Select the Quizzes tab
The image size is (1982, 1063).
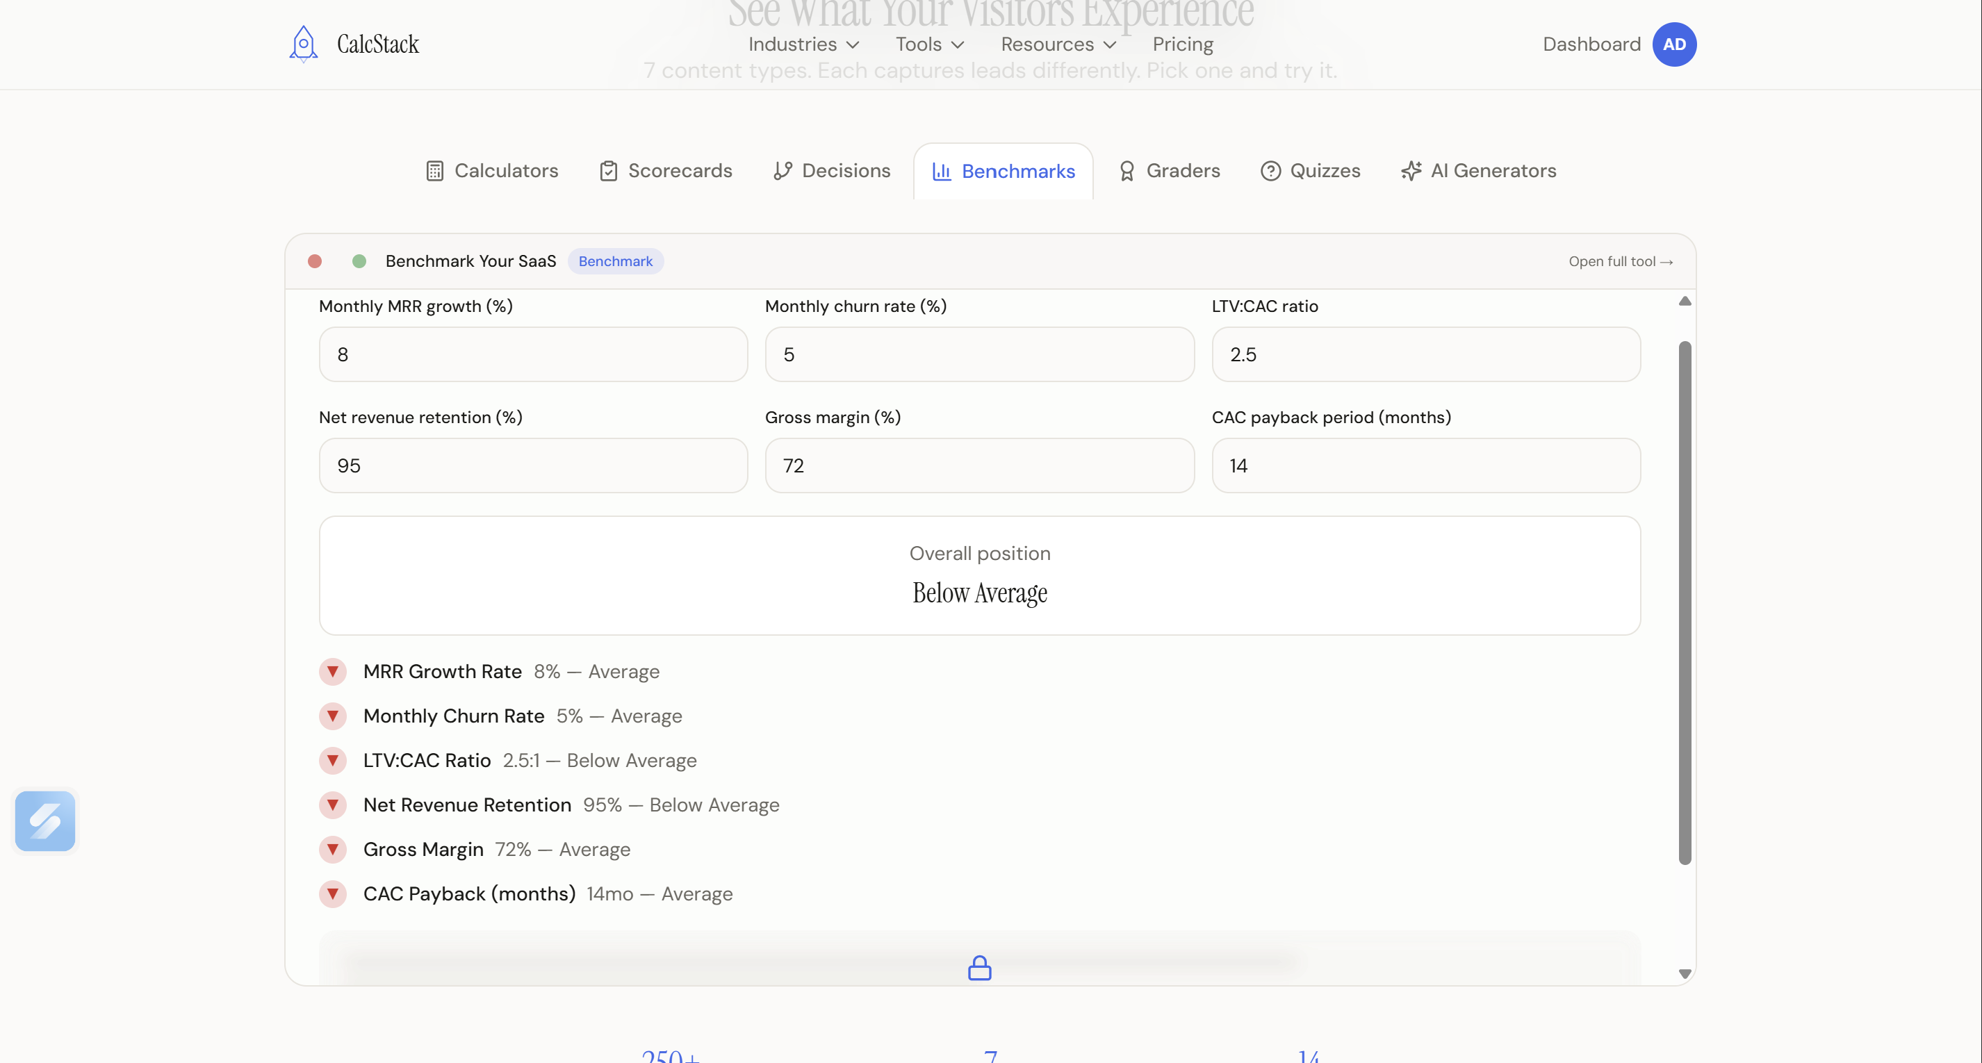(1310, 171)
